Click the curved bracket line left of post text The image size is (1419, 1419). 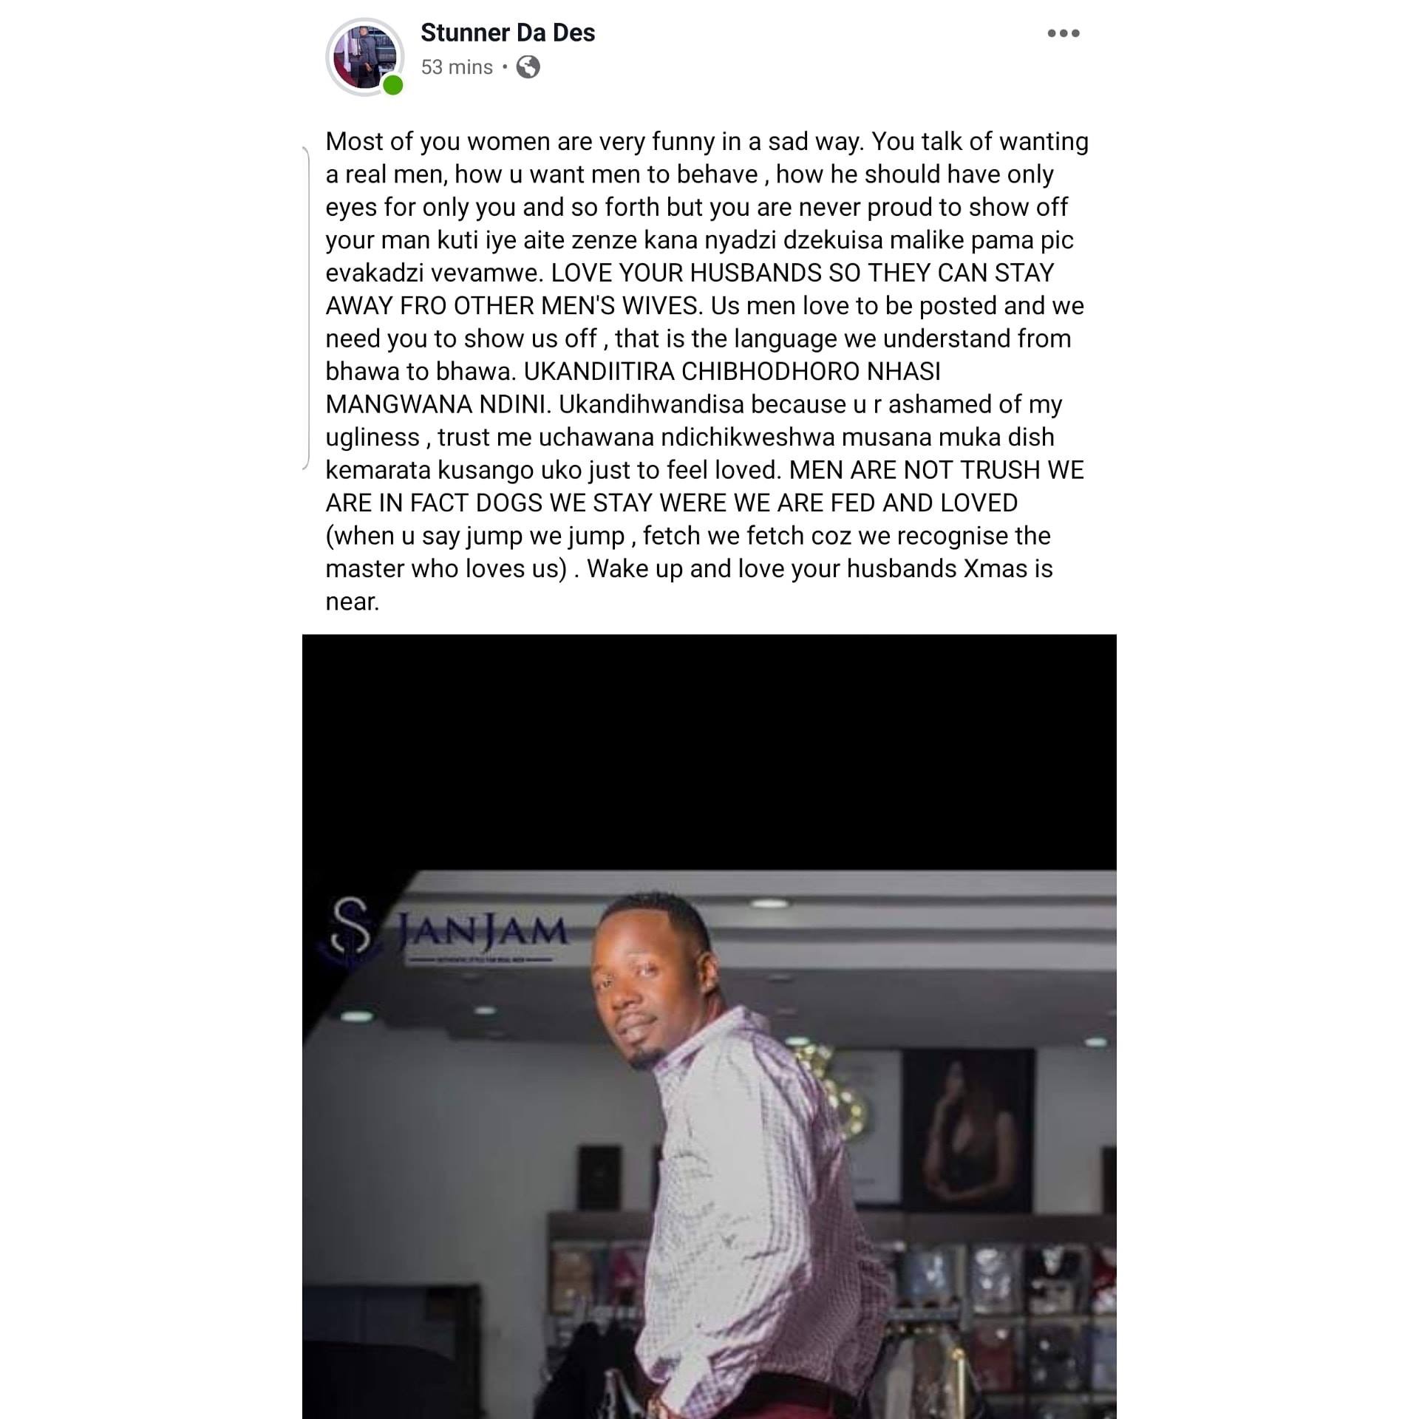point(307,308)
